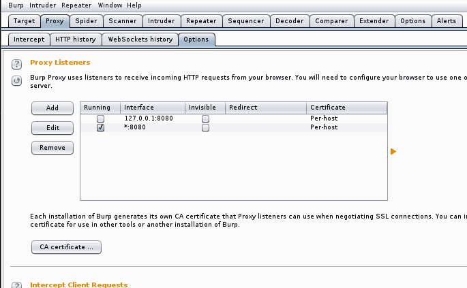Enable Running checkbox for 127.0.0.1:8080
This screenshot has width=467, height=288.
pyautogui.click(x=100, y=118)
